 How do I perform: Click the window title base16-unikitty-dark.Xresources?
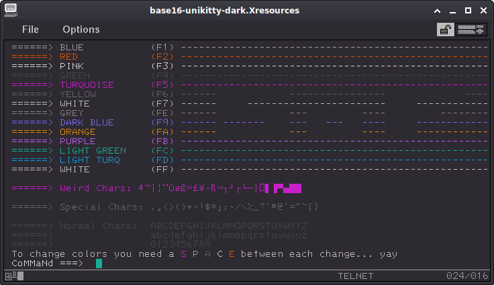pyautogui.click(x=224, y=10)
